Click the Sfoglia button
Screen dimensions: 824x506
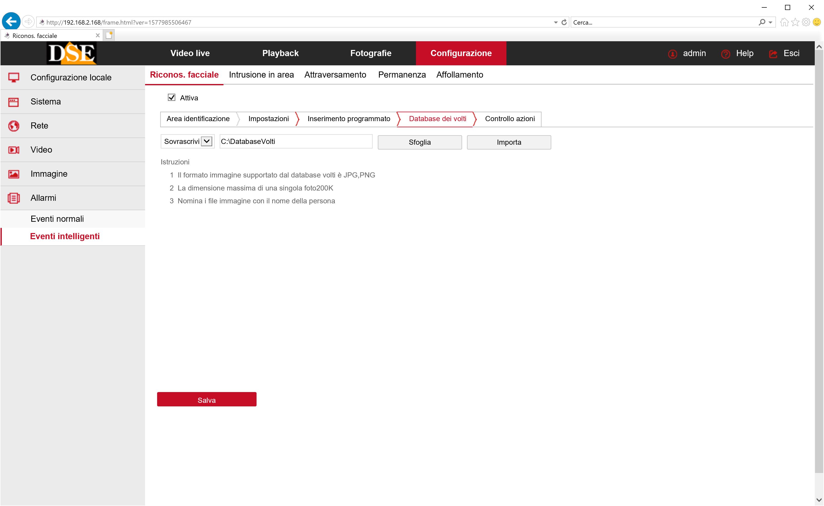click(419, 142)
